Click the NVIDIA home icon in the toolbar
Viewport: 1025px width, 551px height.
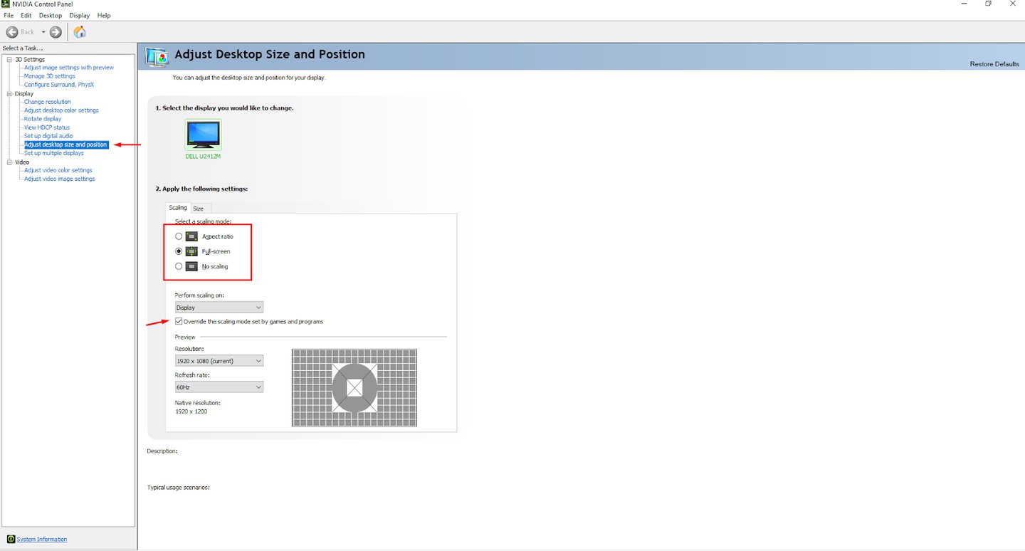(x=80, y=31)
